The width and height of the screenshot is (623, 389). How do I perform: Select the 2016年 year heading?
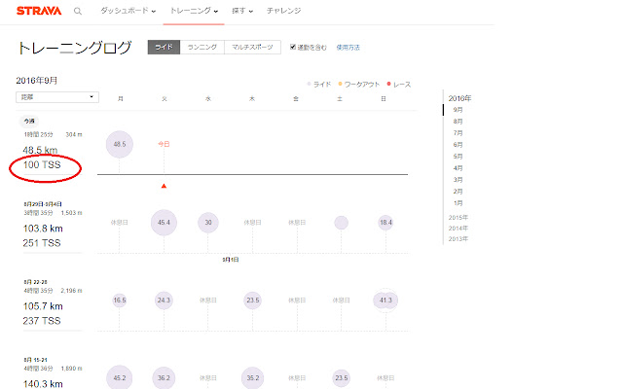459,98
